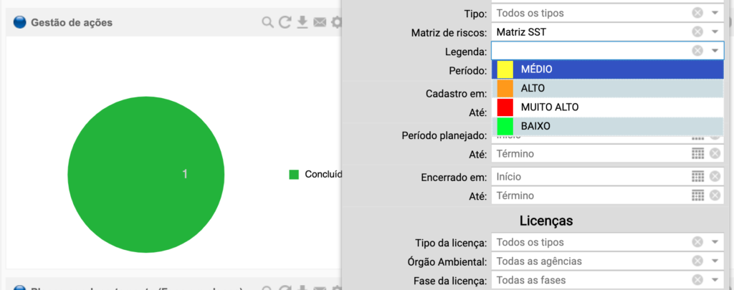
Task: Clear the Órgão Ambiental selection
Action: 697,261
